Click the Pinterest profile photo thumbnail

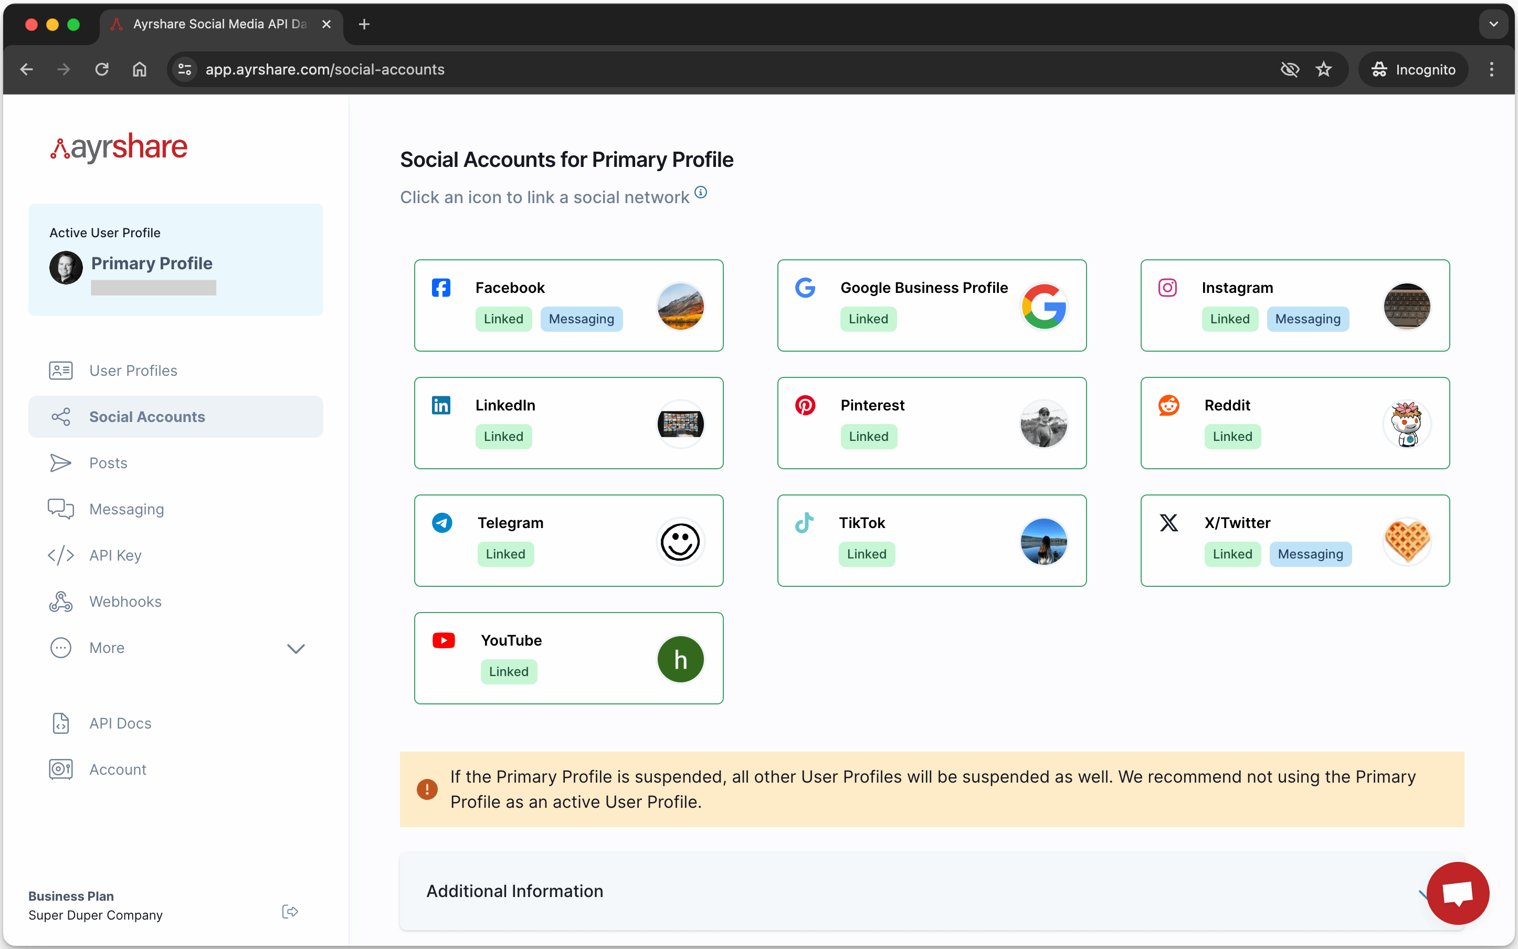coord(1043,424)
